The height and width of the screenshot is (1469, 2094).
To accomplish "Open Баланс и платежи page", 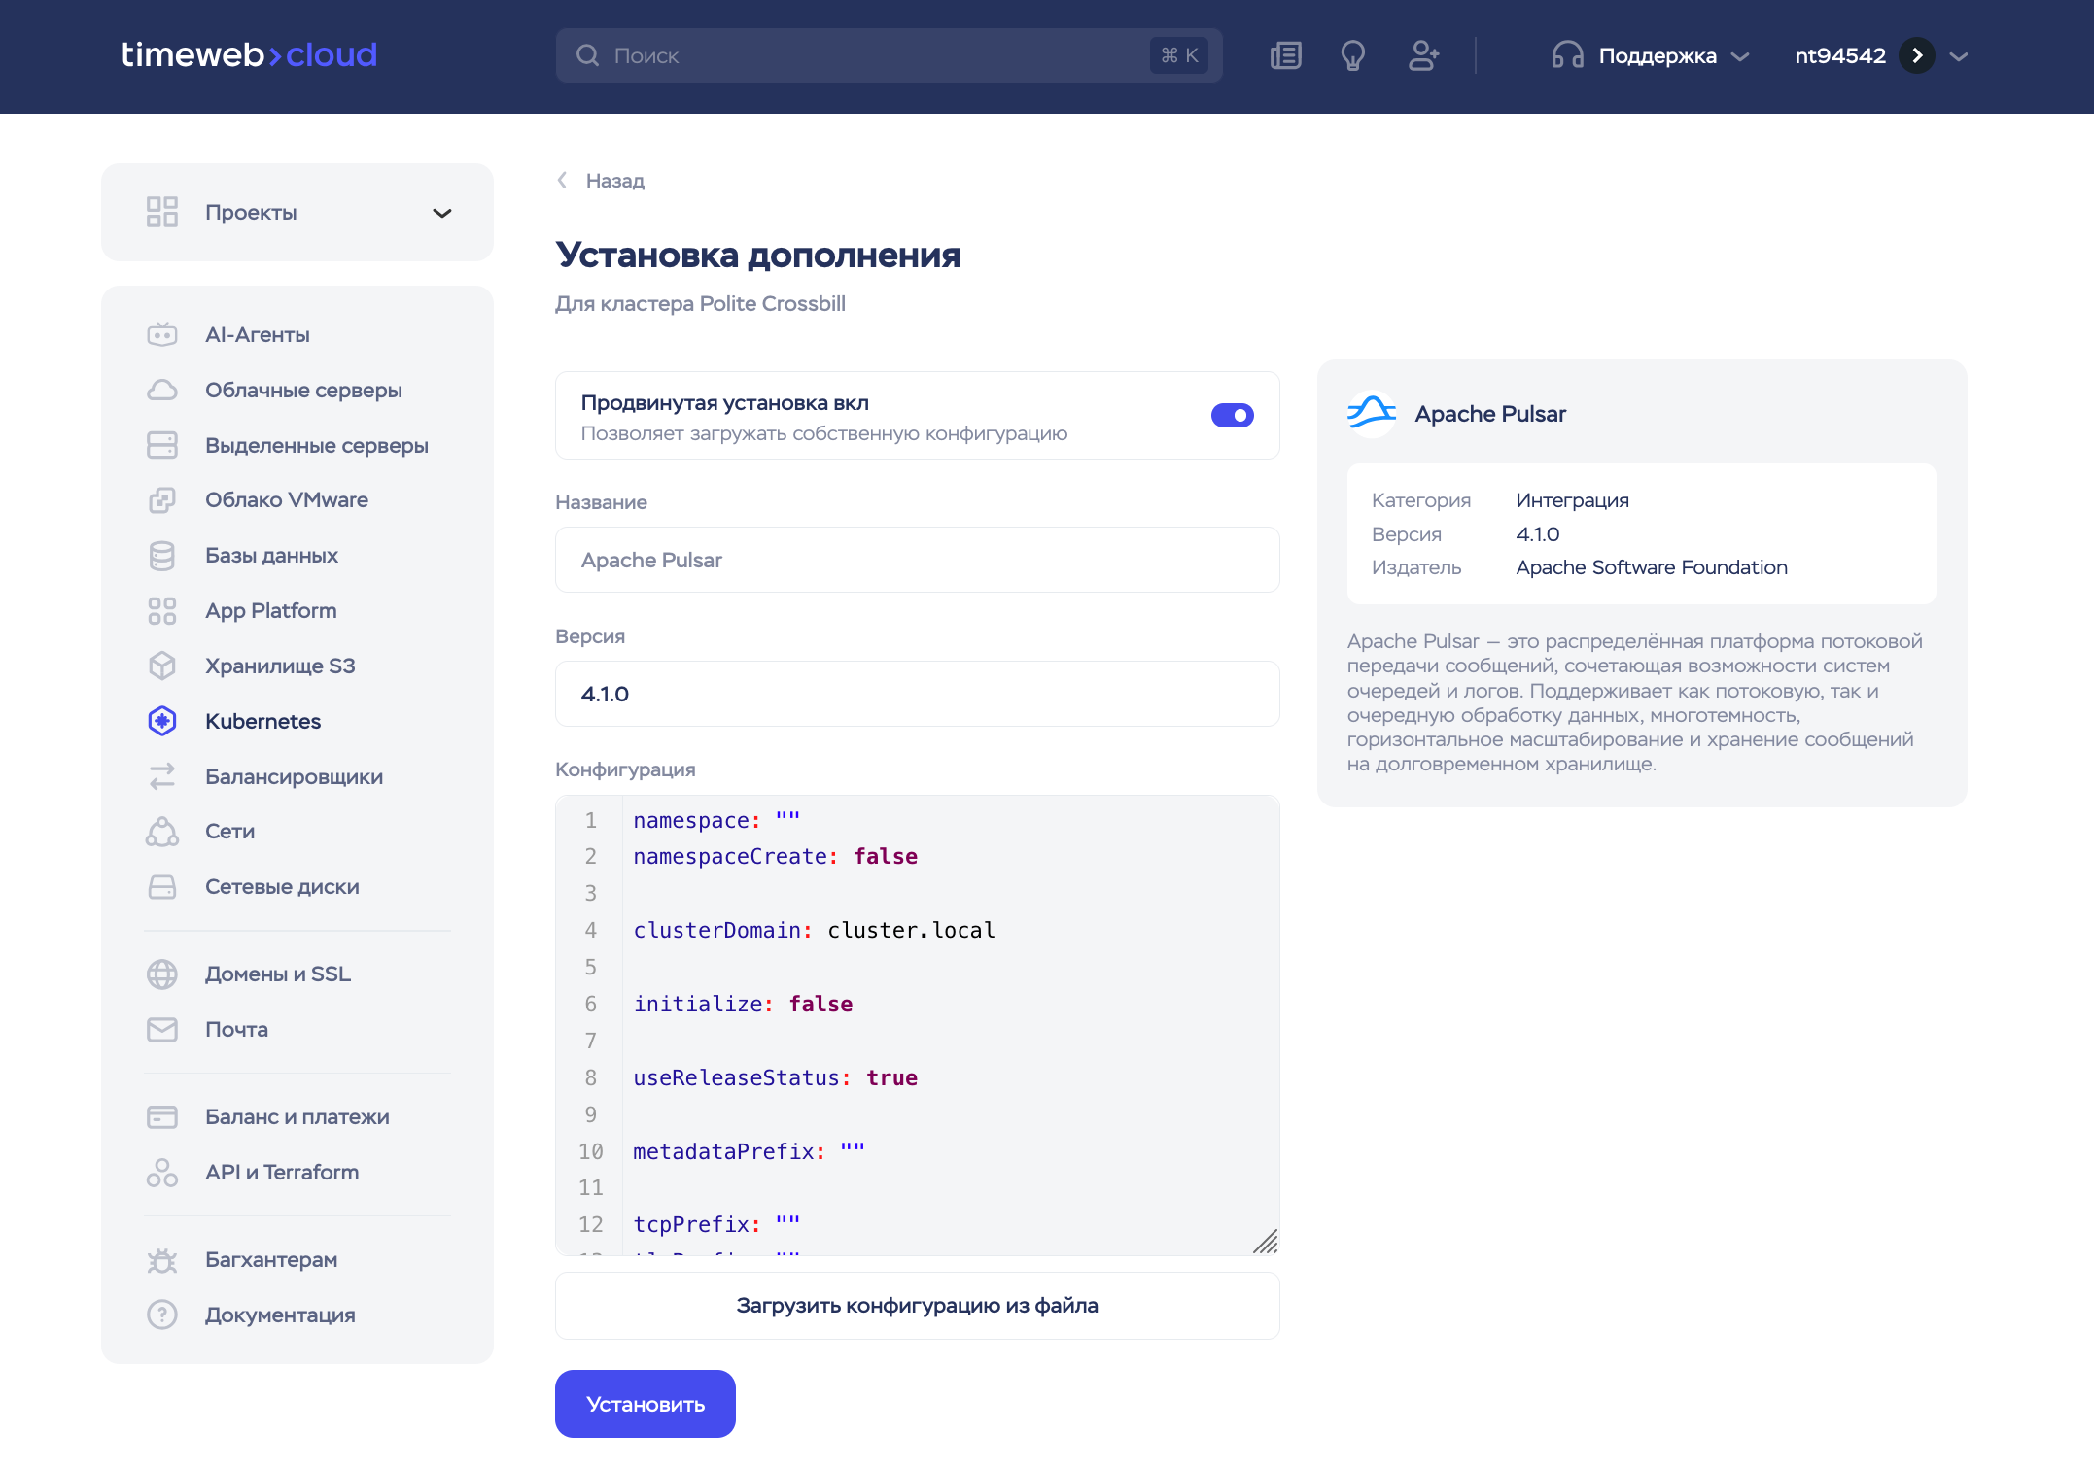I will click(297, 1117).
